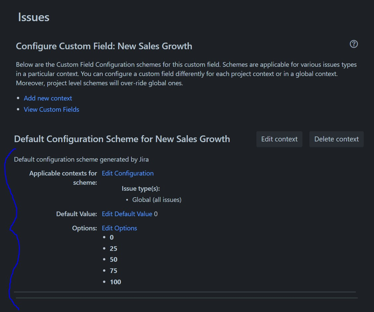Image resolution: width=374 pixels, height=312 pixels.
Task: Click the Issue type(s) label
Action: (x=141, y=189)
